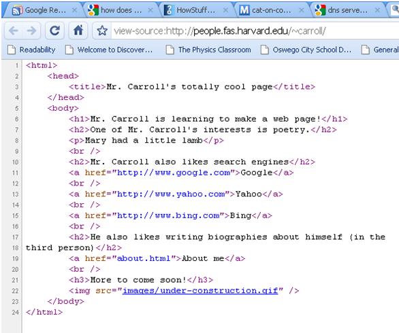Viewport: 399px width, 333px height.
Task: Click the HowStuff tab question mark favicon
Action: point(168,10)
